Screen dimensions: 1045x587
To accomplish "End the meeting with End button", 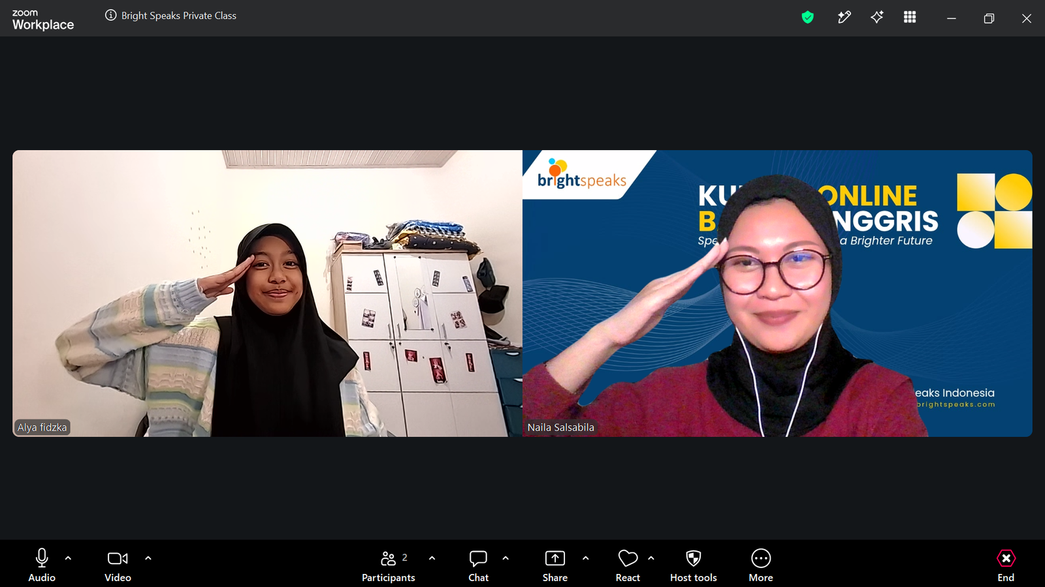I will click(1006, 565).
